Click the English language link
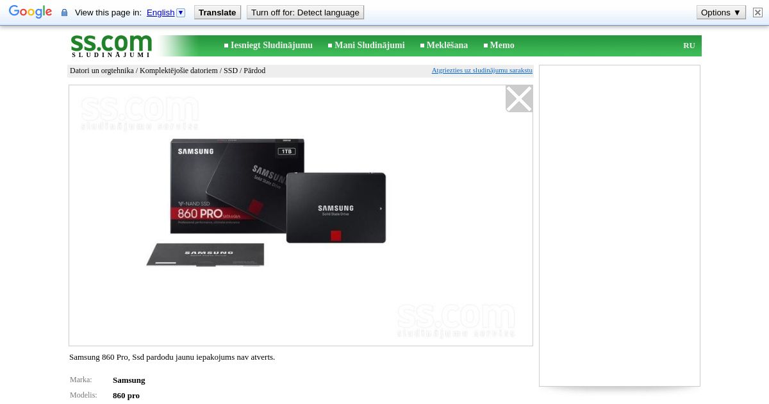This screenshot has height=404, width=769. (x=160, y=13)
